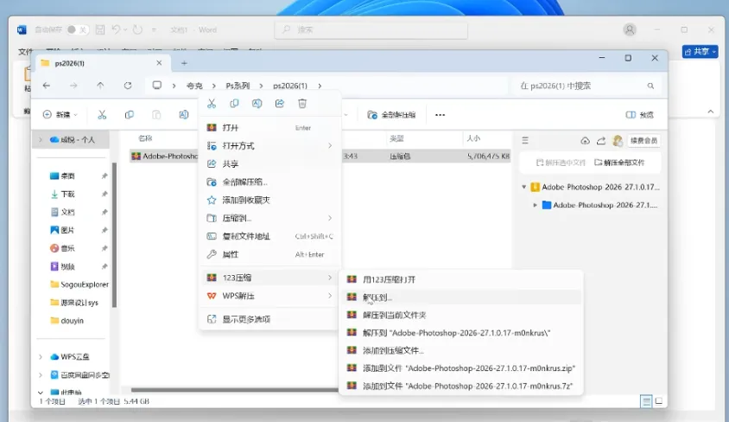Select the Adobe-Photoshop archive file row
Screen dimensions: 729x422
(x=320, y=157)
